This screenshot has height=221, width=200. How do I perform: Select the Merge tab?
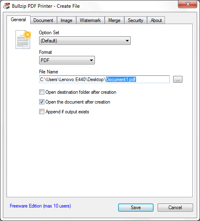(114, 20)
